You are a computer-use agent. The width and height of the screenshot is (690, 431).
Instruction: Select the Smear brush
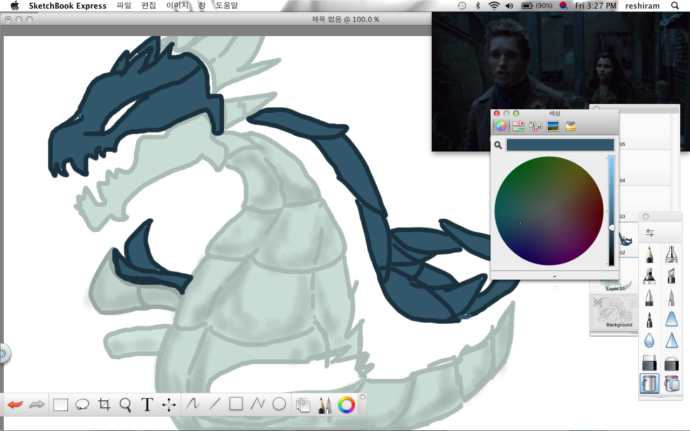click(x=671, y=319)
